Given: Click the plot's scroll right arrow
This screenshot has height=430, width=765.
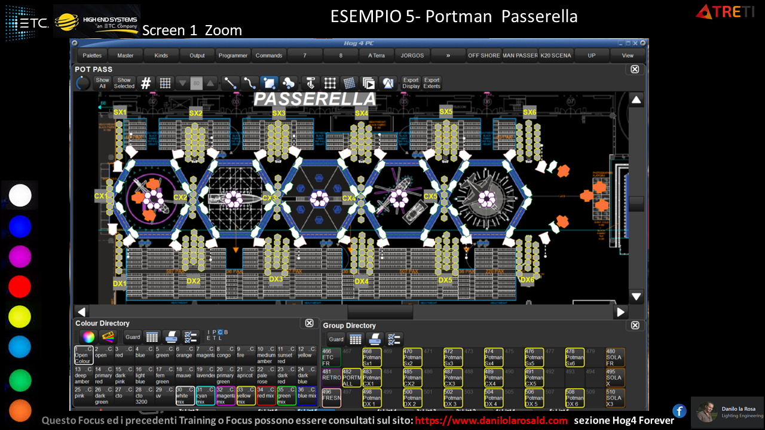Looking at the screenshot, I should pos(621,312).
